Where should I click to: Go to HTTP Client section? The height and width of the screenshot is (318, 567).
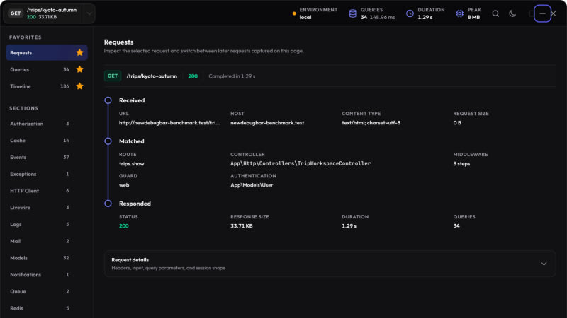tap(47, 191)
